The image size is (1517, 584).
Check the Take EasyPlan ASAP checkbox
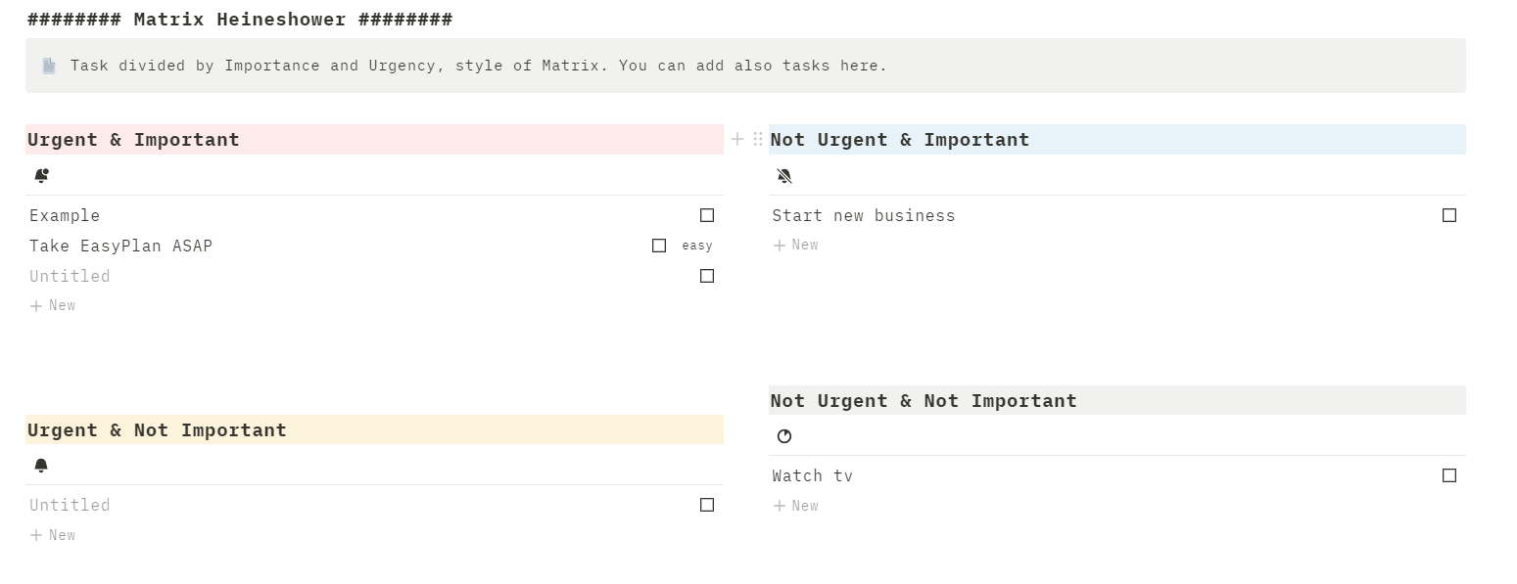click(x=659, y=246)
